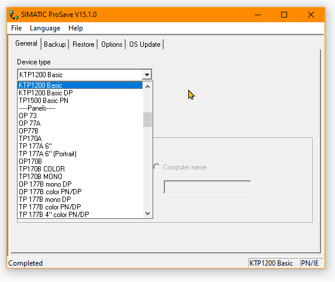The image size is (335, 282).
Task: Click the dropdown list scroll down arrow
Action: coord(147,214)
